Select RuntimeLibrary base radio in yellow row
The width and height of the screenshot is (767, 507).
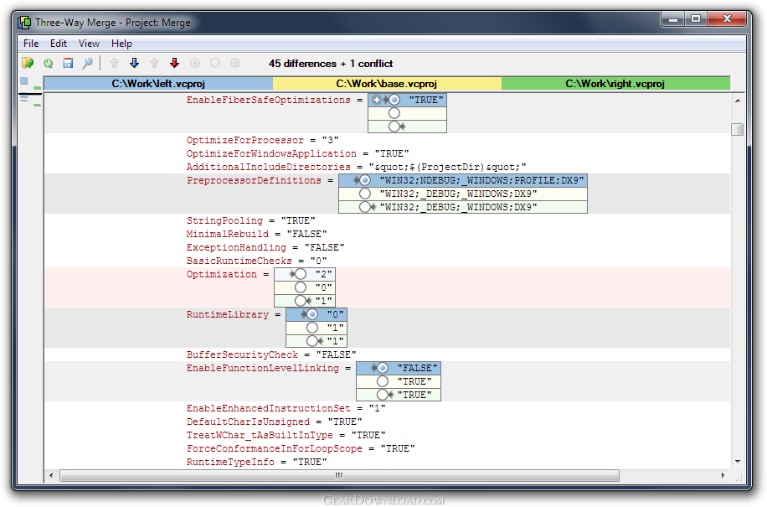312,328
